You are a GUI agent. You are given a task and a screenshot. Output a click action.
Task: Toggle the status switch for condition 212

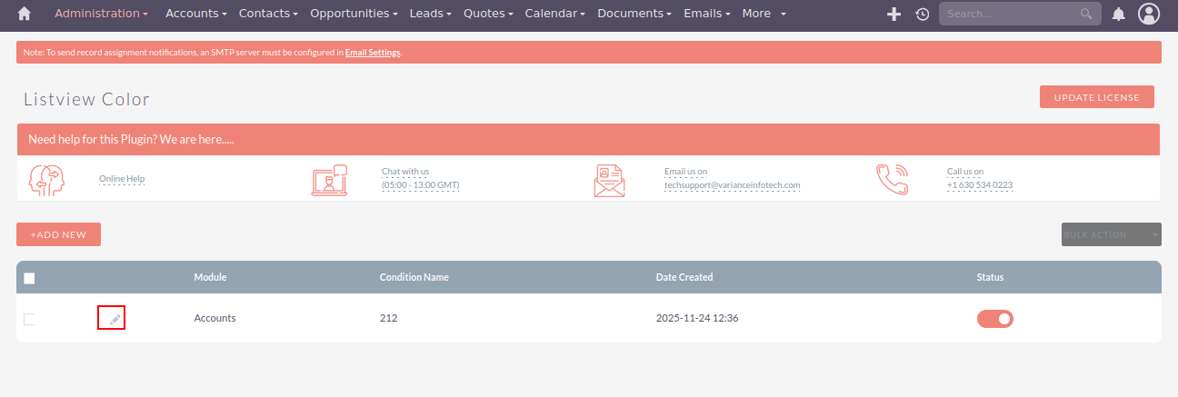point(994,319)
